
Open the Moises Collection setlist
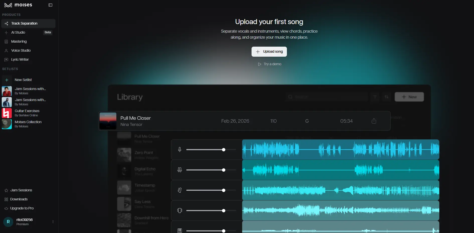[28, 124]
